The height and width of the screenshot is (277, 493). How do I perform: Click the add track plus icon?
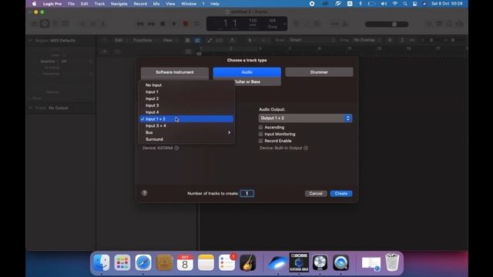[x=105, y=52]
